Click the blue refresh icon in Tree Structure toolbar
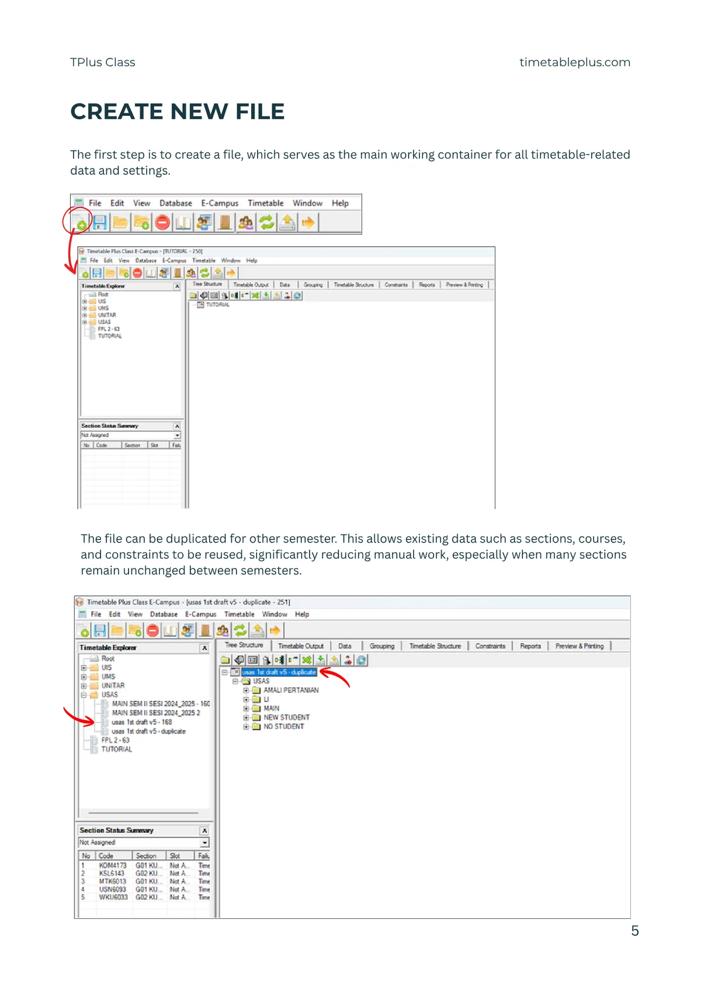The height and width of the screenshot is (992, 701). pos(362,660)
